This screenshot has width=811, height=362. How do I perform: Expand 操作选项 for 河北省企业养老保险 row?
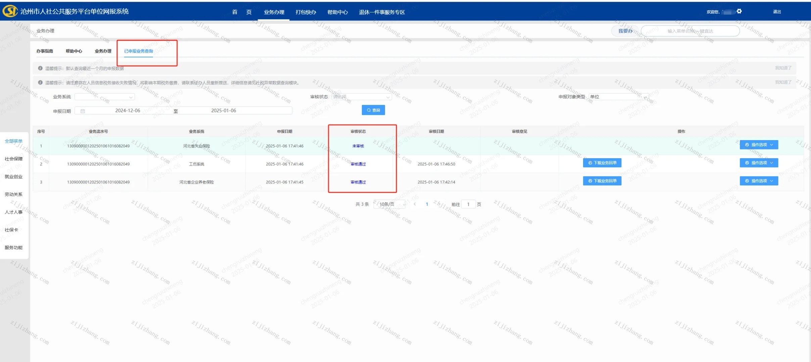click(759, 181)
